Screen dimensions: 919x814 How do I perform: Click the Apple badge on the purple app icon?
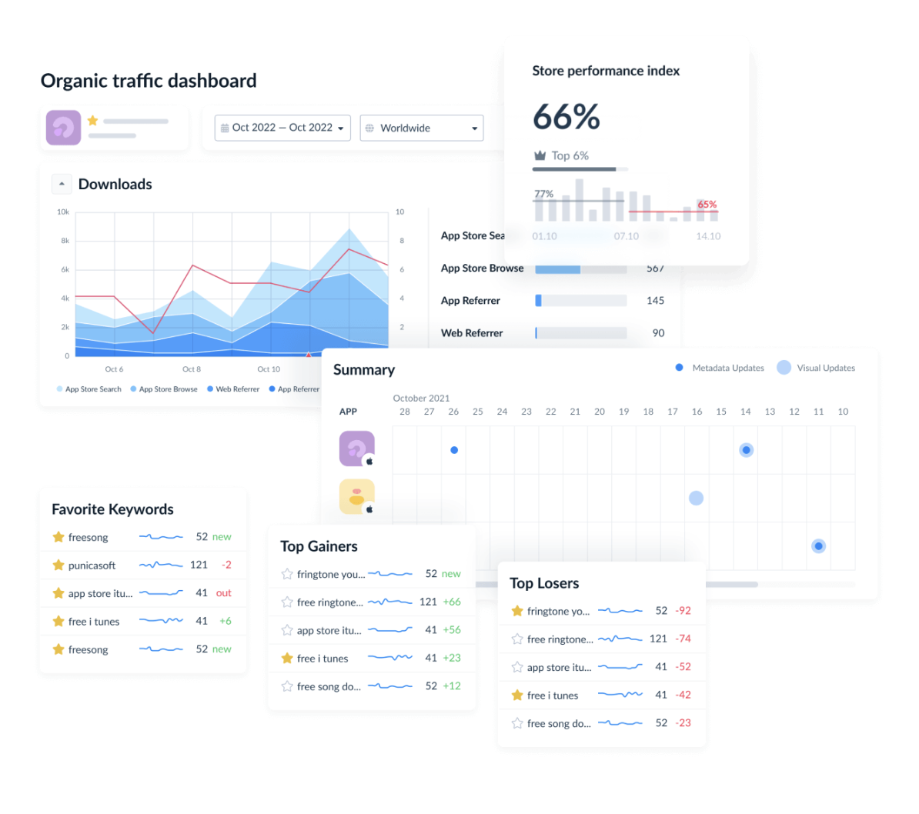[x=368, y=459]
